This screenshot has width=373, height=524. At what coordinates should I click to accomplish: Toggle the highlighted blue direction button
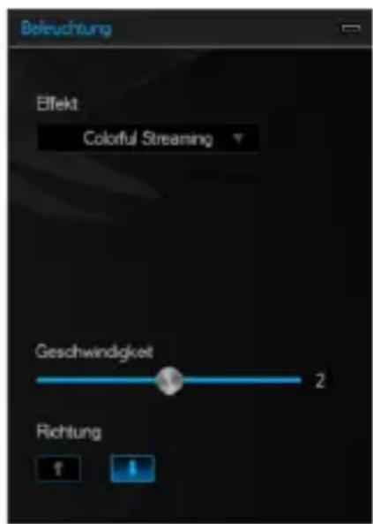click(x=132, y=468)
